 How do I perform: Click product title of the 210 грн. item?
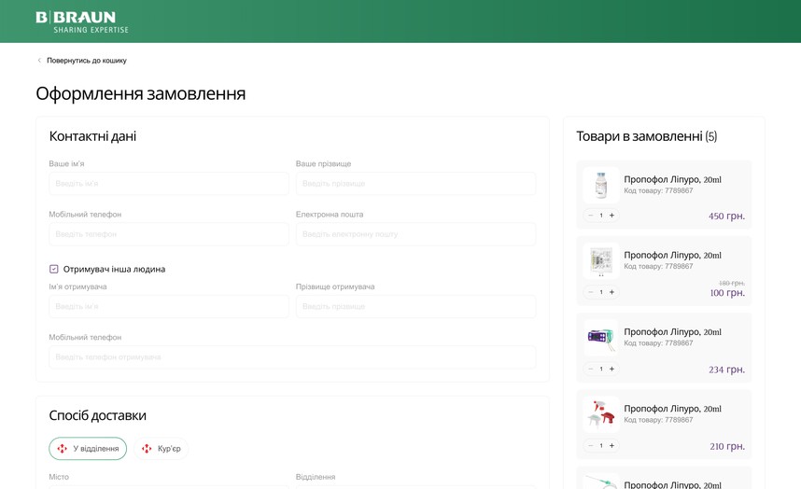tap(672, 409)
